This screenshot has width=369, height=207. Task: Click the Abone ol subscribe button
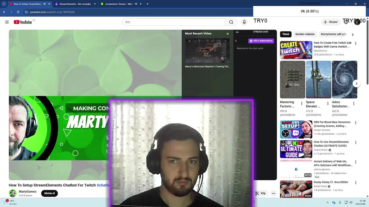[49, 193]
